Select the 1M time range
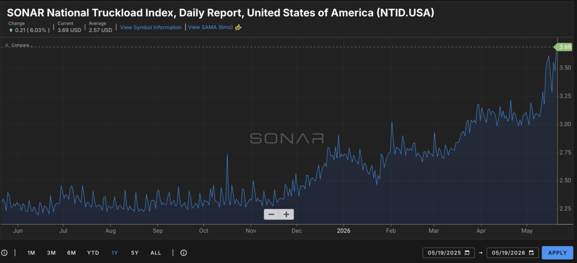Image resolution: width=577 pixels, height=263 pixels. point(31,253)
